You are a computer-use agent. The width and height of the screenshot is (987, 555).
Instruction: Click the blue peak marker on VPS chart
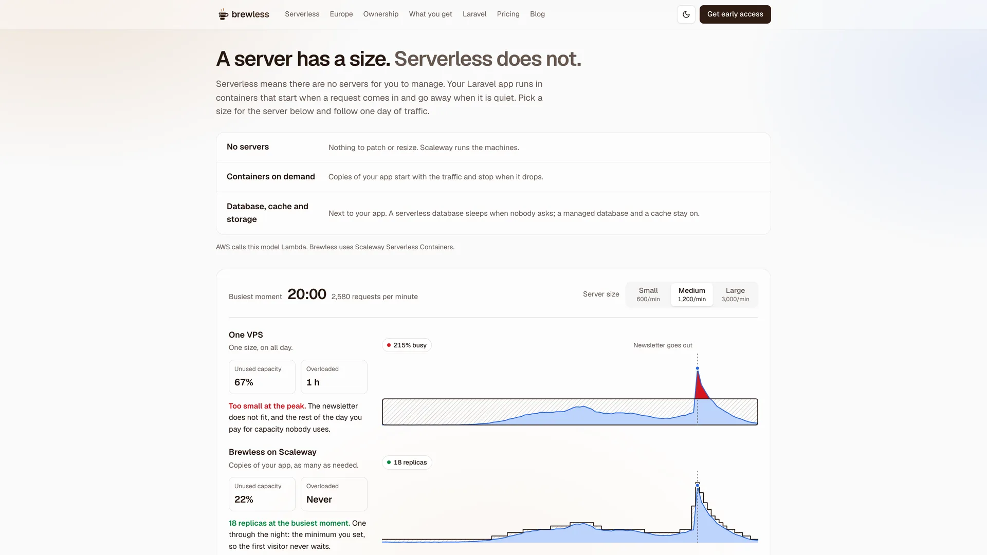pos(697,368)
